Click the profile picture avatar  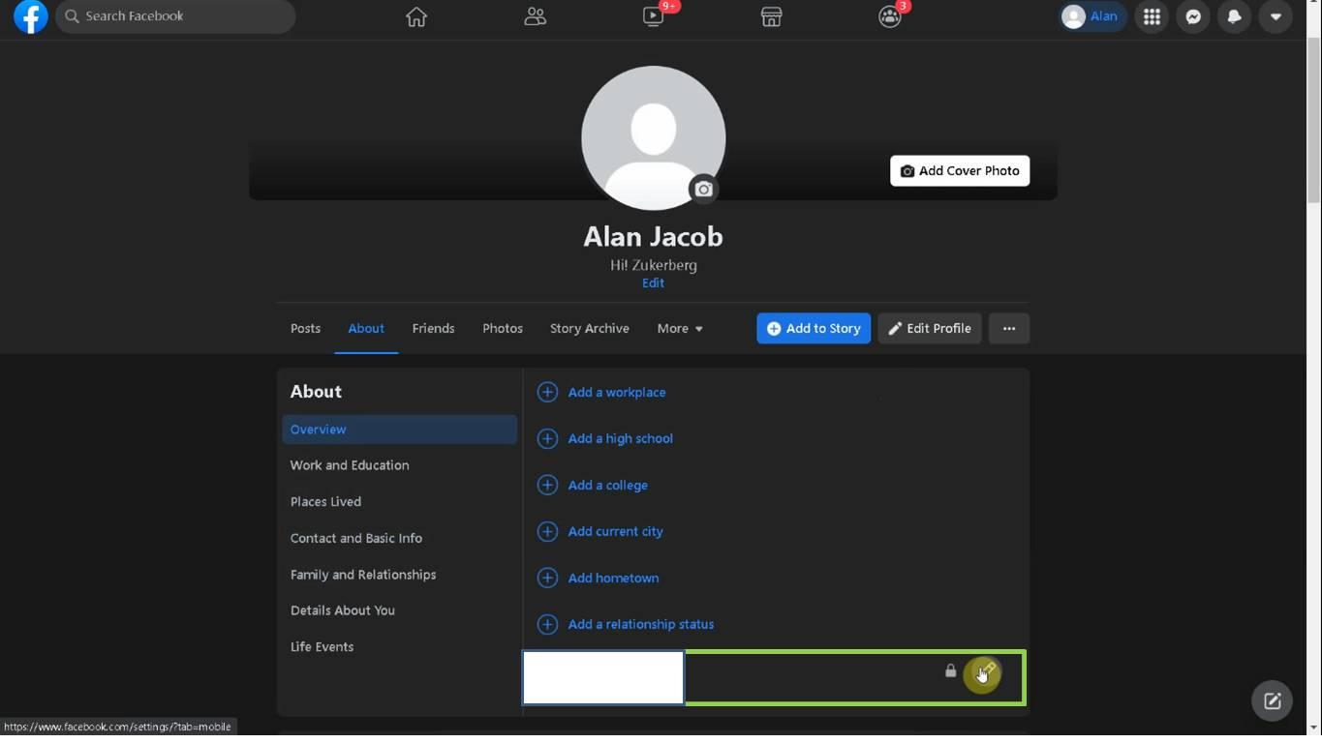click(653, 137)
